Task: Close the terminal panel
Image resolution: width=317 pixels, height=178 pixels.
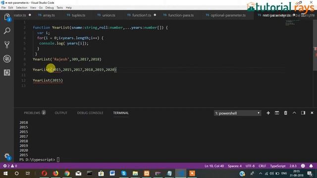Action: tap(312, 113)
